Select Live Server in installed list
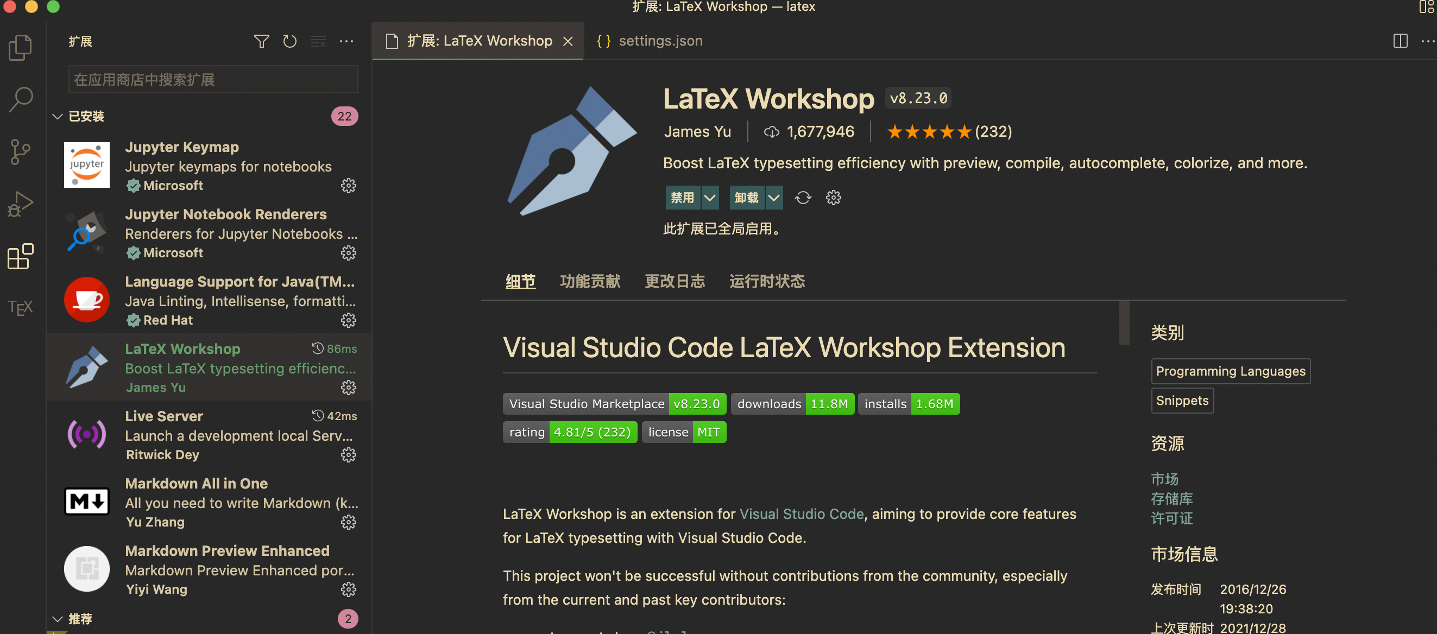1437x634 pixels. click(x=210, y=434)
